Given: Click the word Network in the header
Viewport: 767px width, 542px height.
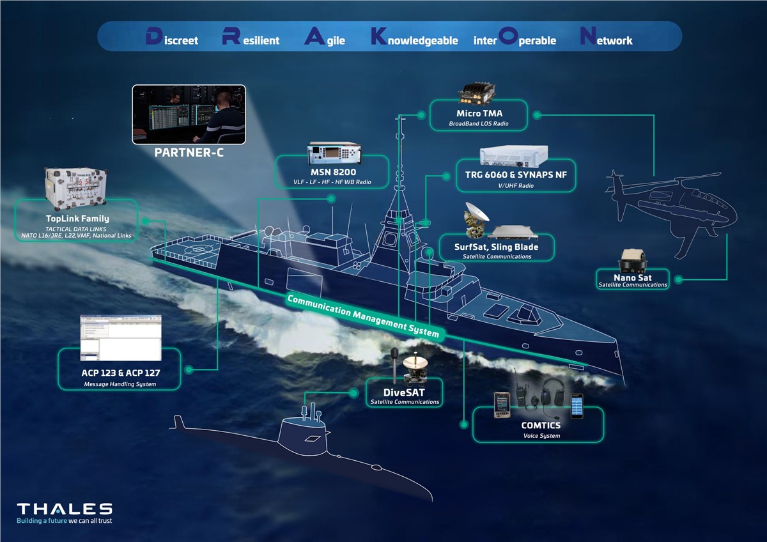Looking at the screenshot, I should (606, 37).
